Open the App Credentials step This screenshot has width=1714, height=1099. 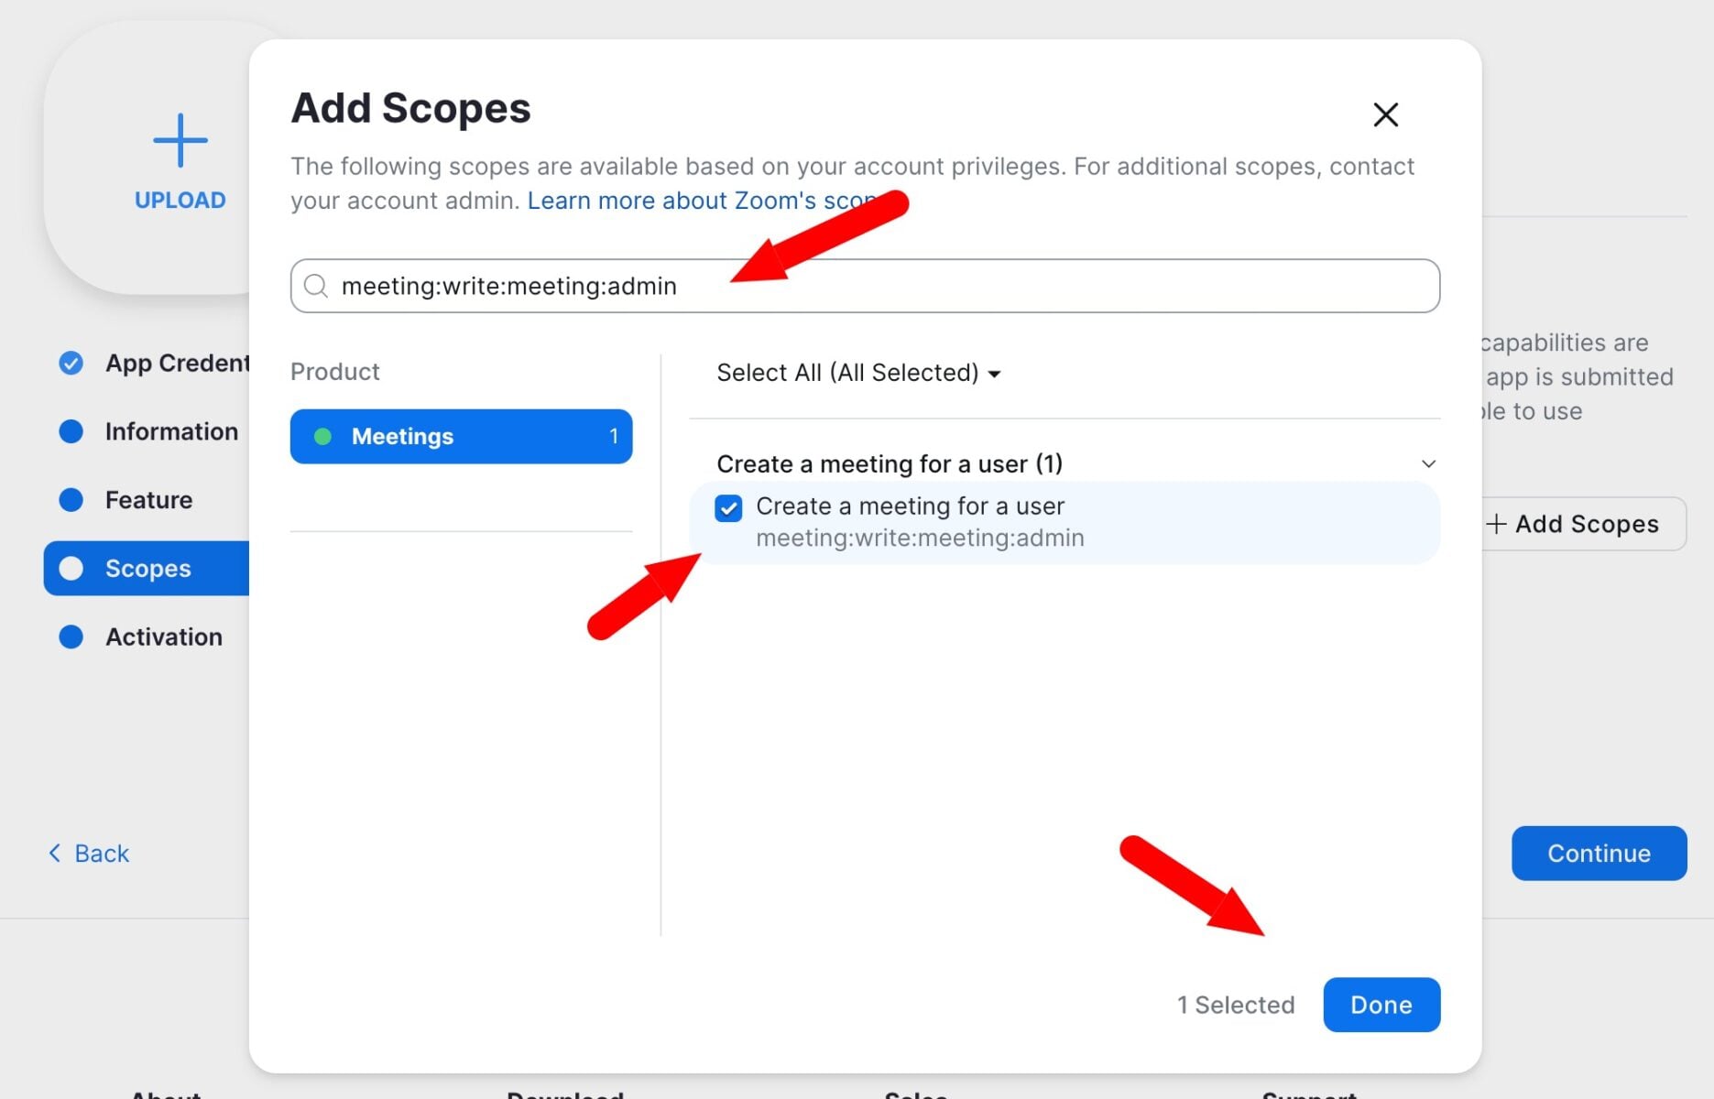click(x=153, y=364)
